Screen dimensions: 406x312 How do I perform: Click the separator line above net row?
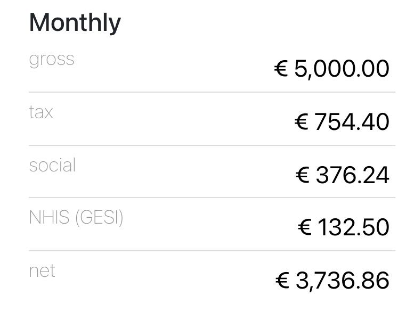[212, 250]
